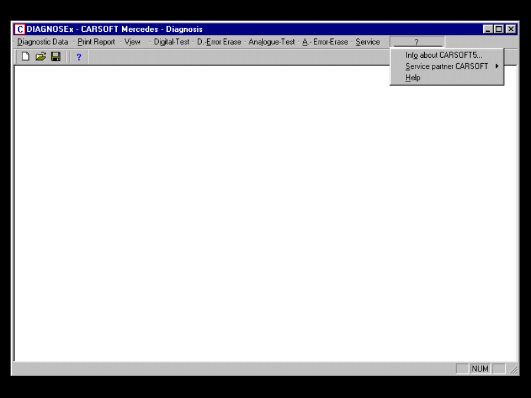The width and height of the screenshot is (531, 398).
Task: Choose Info about CARSOFT5... from the menu
Action: tap(444, 55)
